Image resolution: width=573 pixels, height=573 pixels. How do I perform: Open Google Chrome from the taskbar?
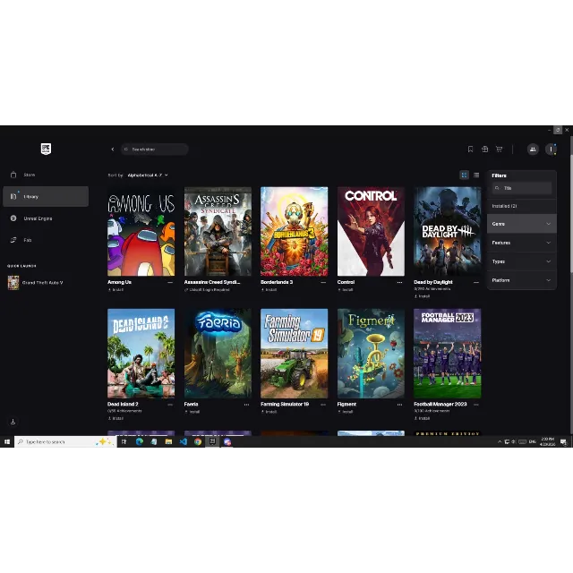[x=198, y=441]
